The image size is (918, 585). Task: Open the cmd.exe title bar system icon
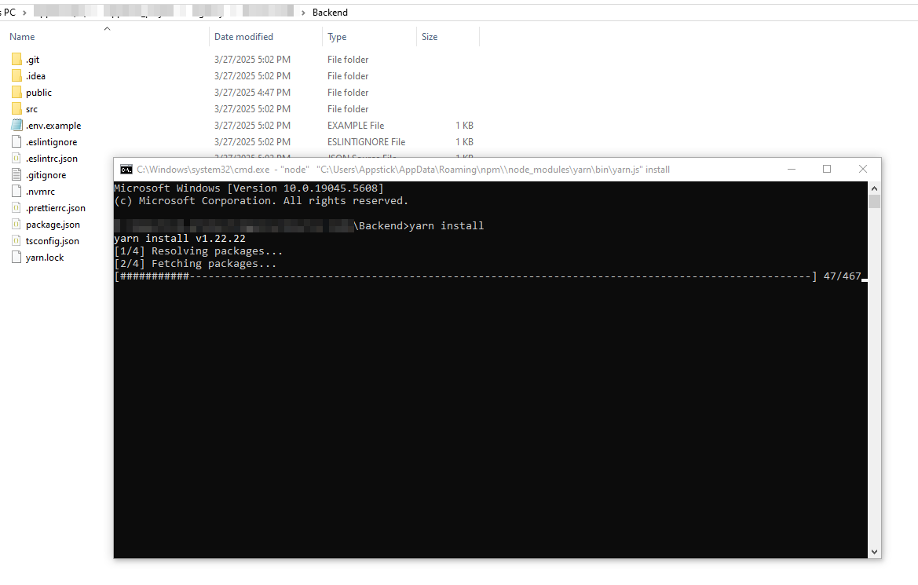pyautogui.click(x=126, y=170)
